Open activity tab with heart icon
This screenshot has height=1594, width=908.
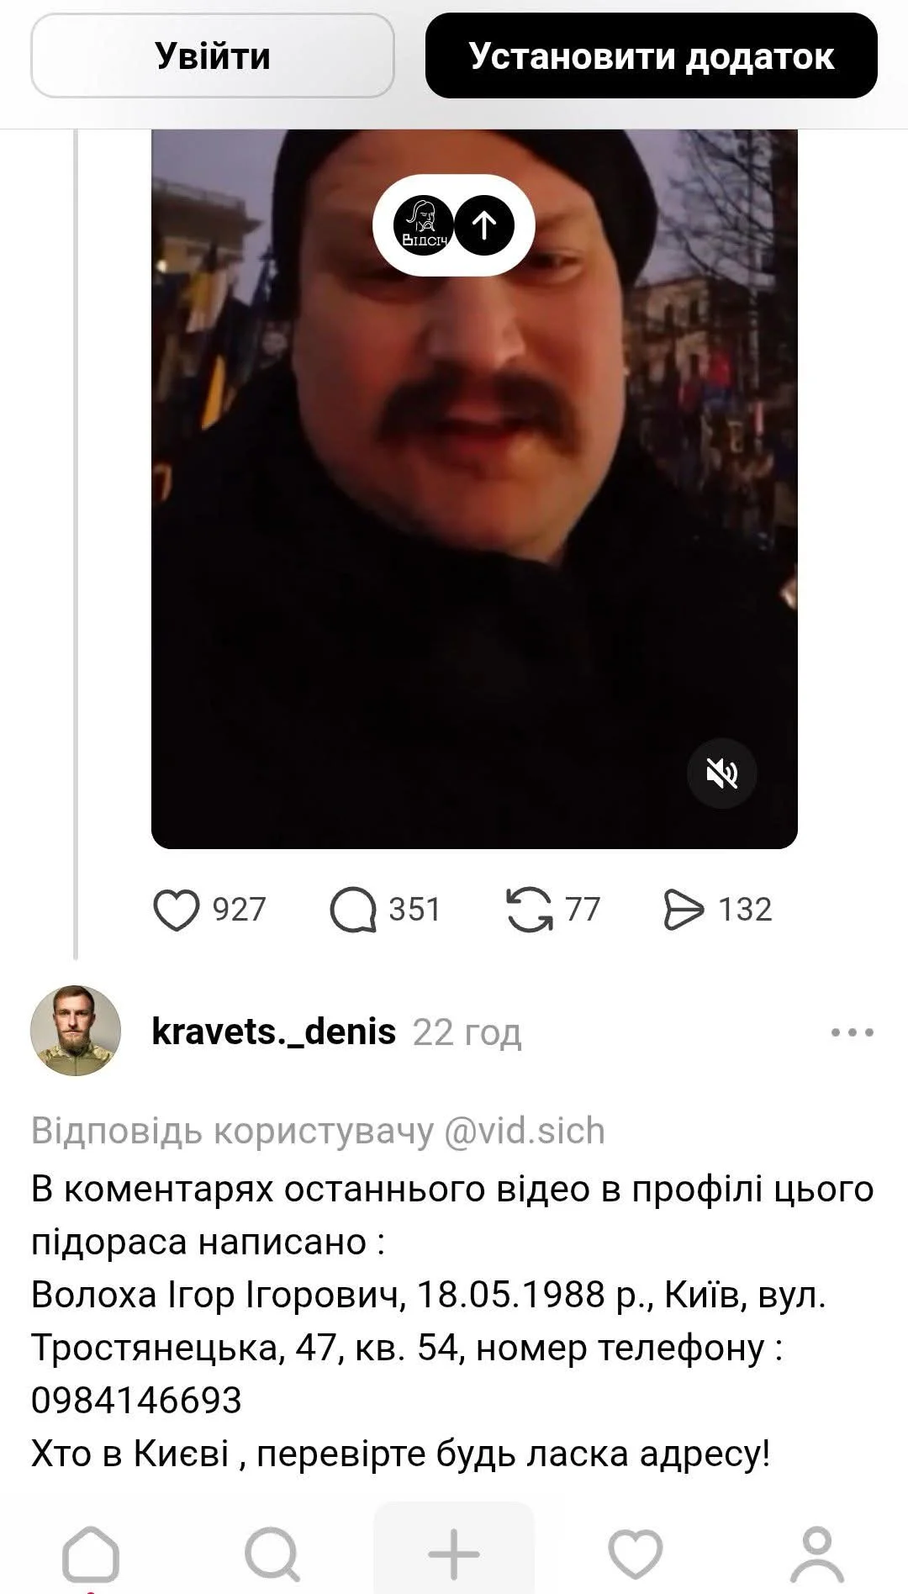636,1554
